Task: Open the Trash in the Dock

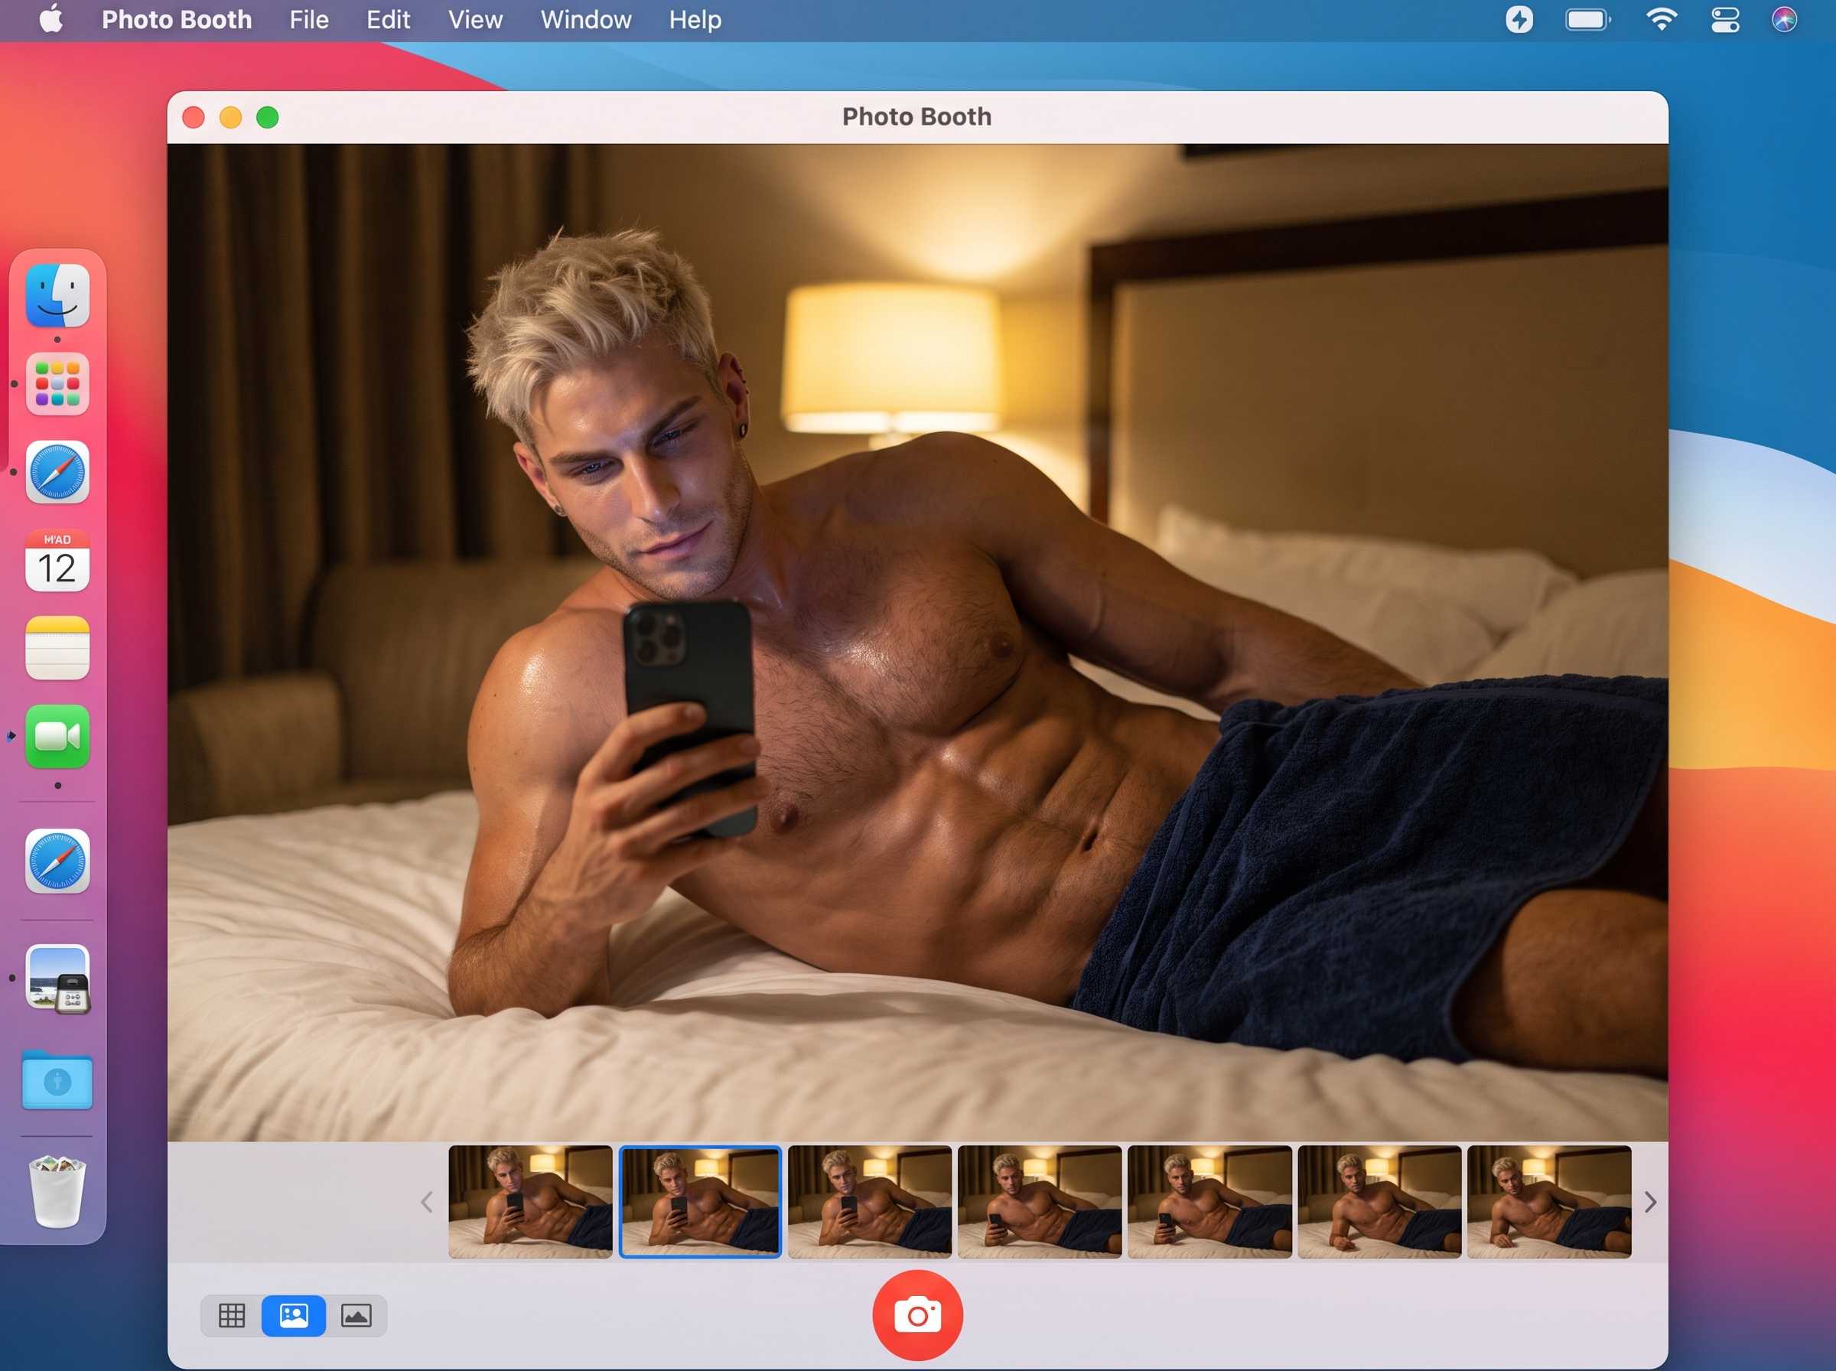Action: point(57,1192)
